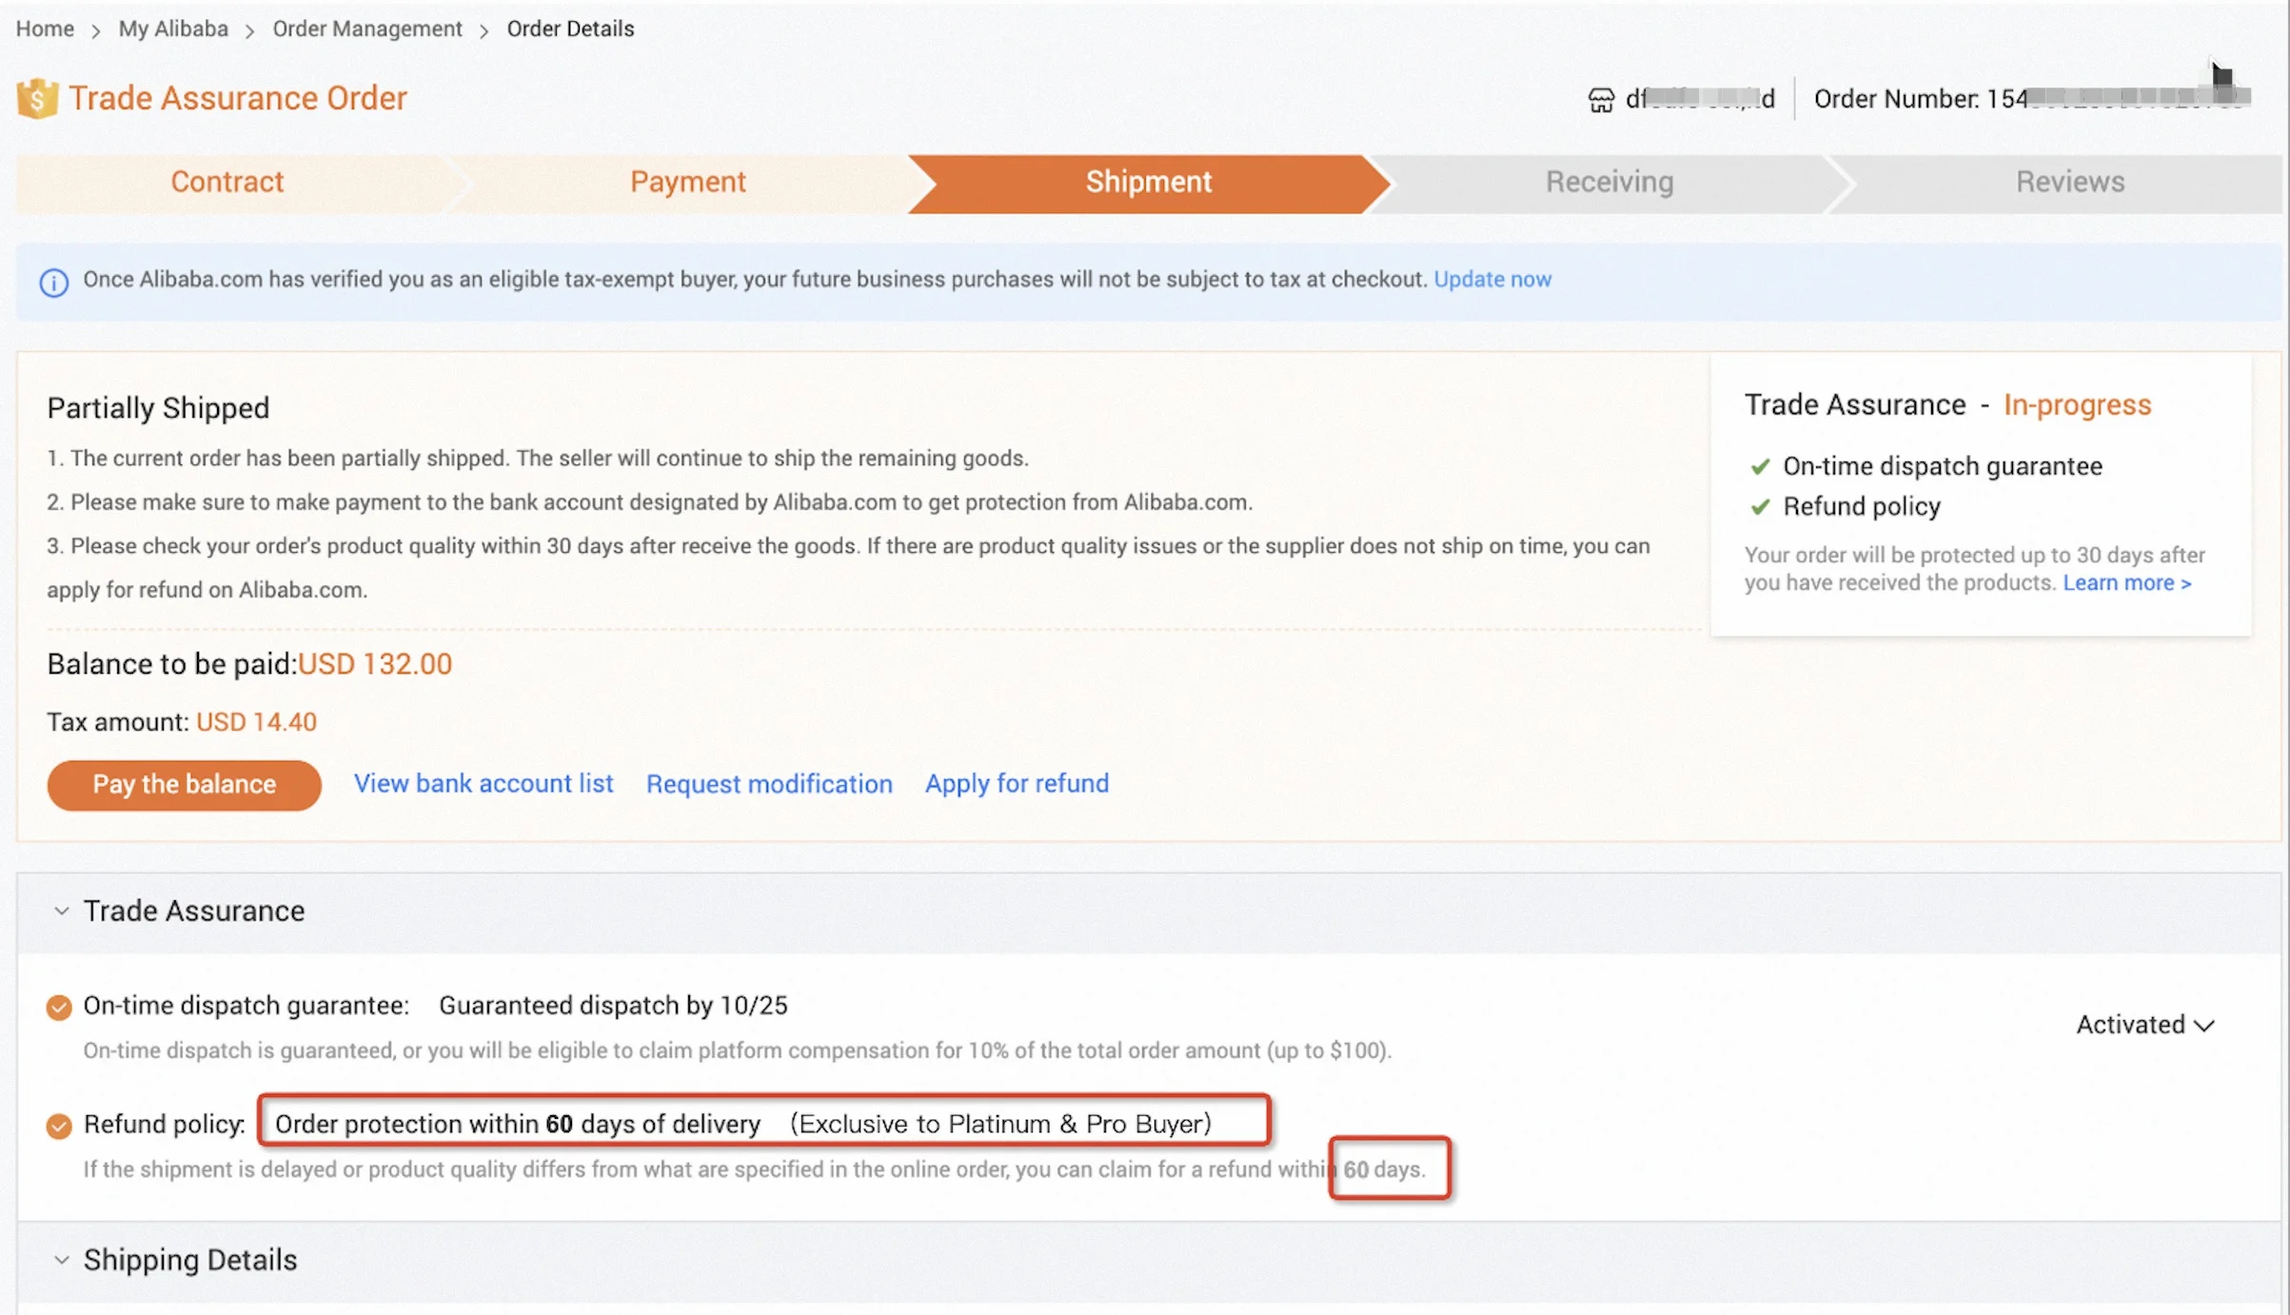The width and height of the screenshot is (2290, 1315).
Task: Open the Activated dropdown
Action: [2145, 1025]
